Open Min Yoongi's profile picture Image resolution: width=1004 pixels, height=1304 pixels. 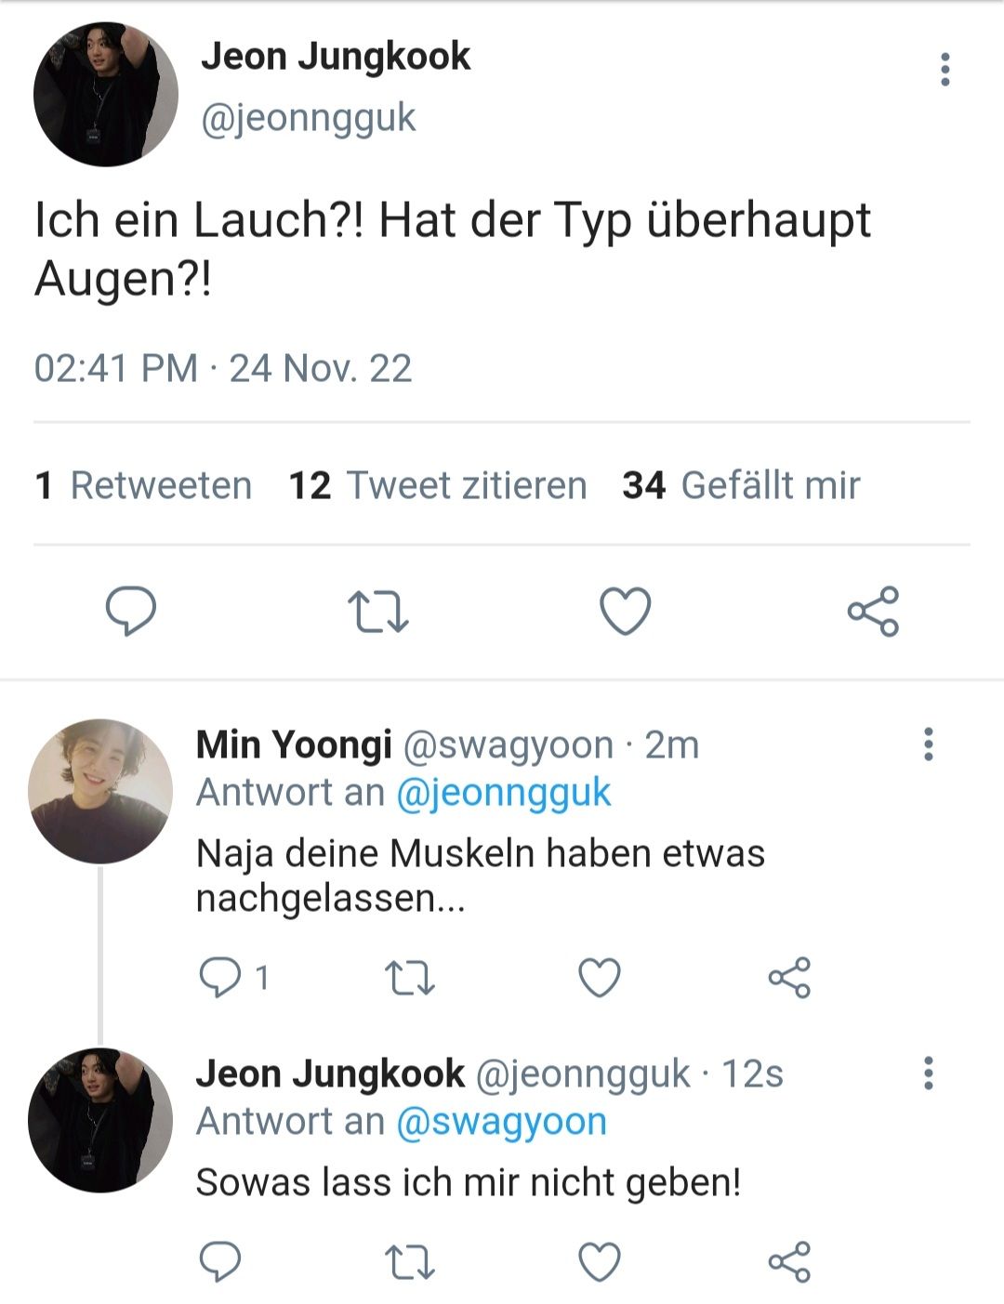pos(100,791)
